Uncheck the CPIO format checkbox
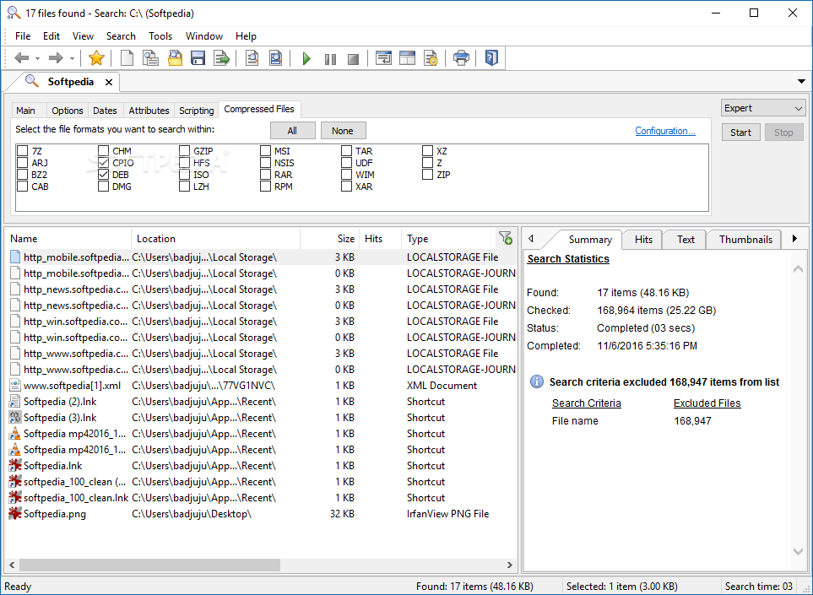 [103, 163]
